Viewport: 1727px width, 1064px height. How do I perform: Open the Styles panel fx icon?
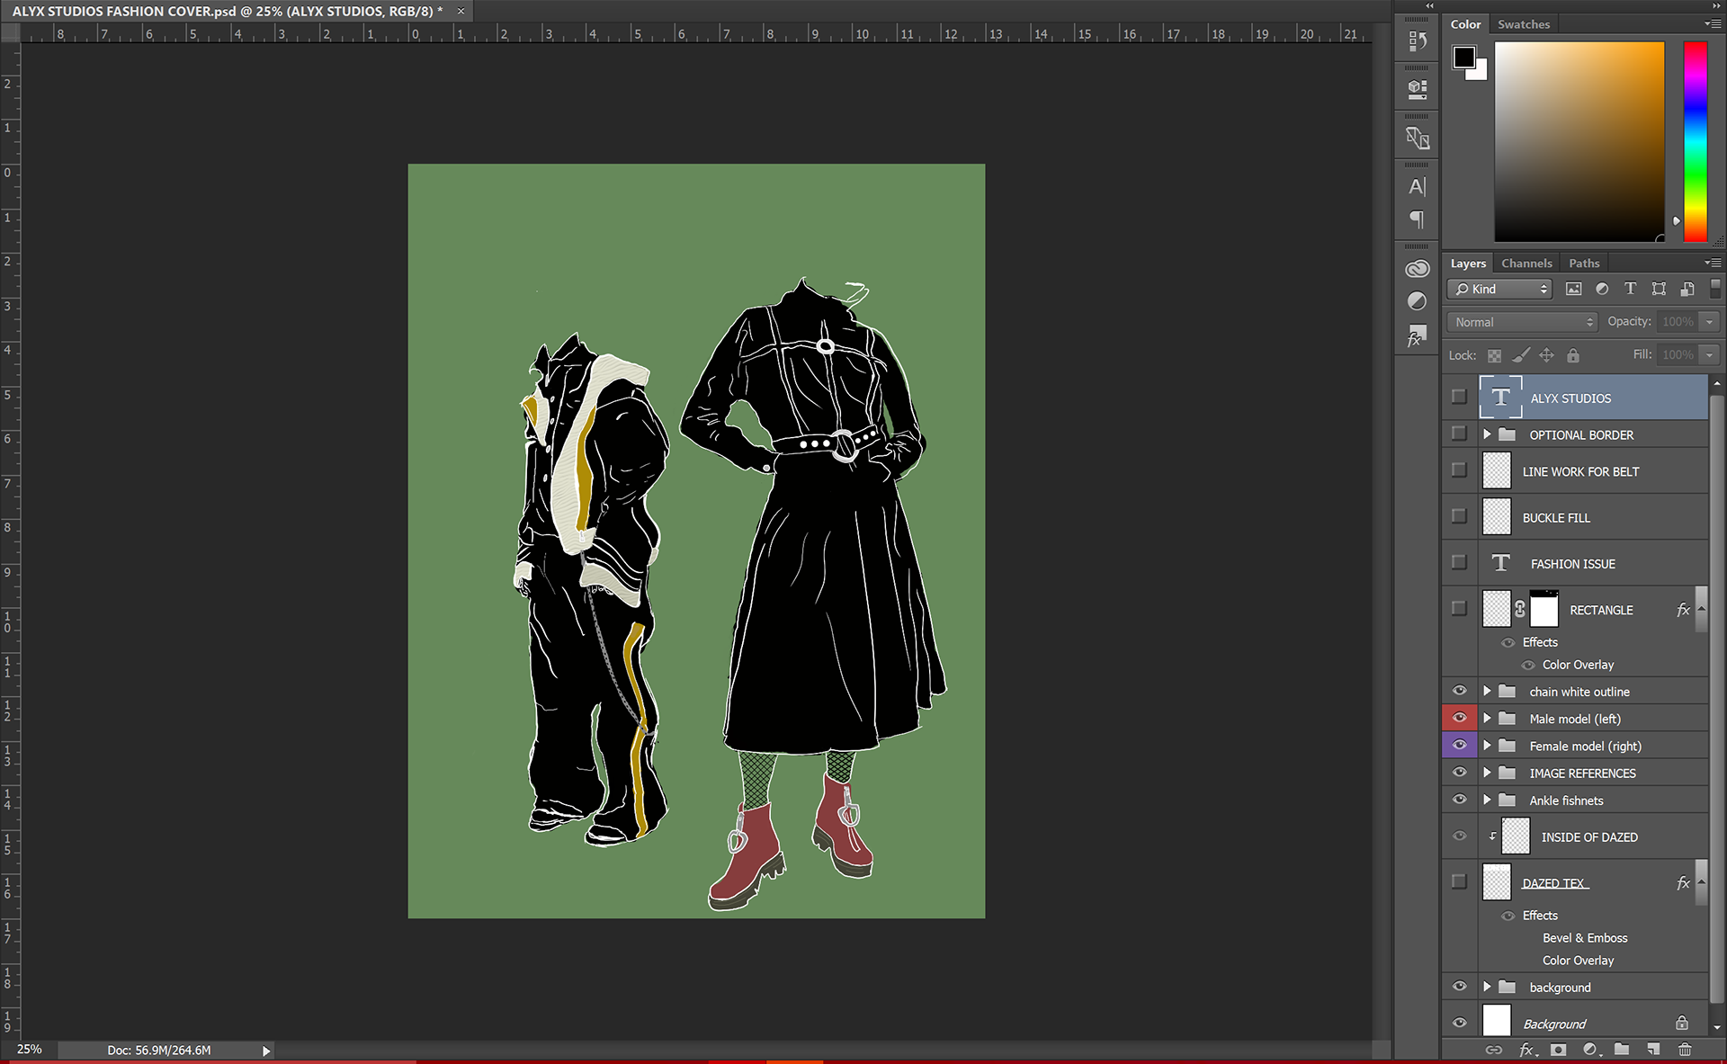1418,336
